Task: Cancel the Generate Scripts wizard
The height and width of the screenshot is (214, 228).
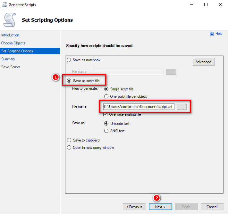Action: coord(212,207)
